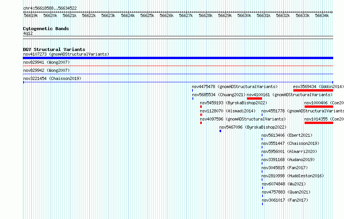Select the thick blue nsv4107273 variant bar
The height and width of the screenshot is (219, 344).
point(178,58)
